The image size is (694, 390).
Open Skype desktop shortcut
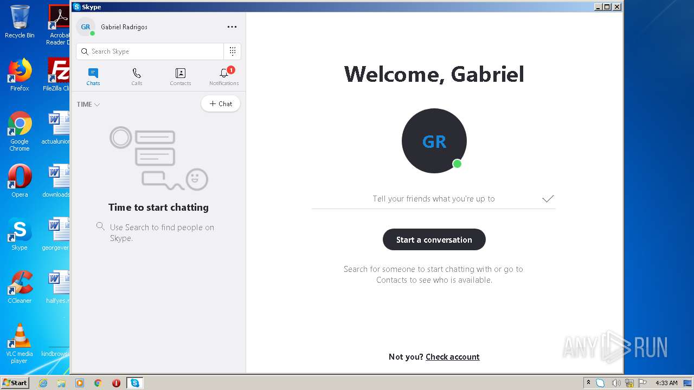tap(20, 234)
